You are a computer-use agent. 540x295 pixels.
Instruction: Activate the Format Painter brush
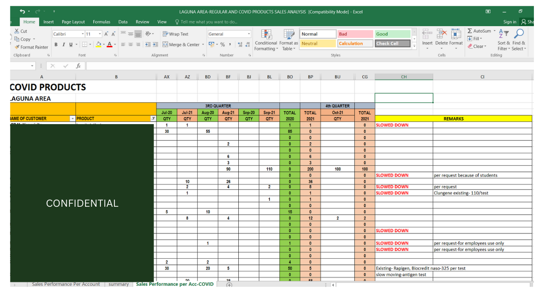pos(17,47)
